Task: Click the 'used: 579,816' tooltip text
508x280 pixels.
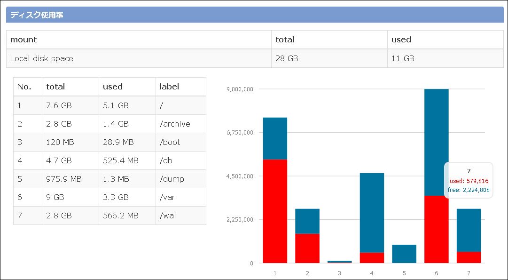Action: tap(469, 181)
